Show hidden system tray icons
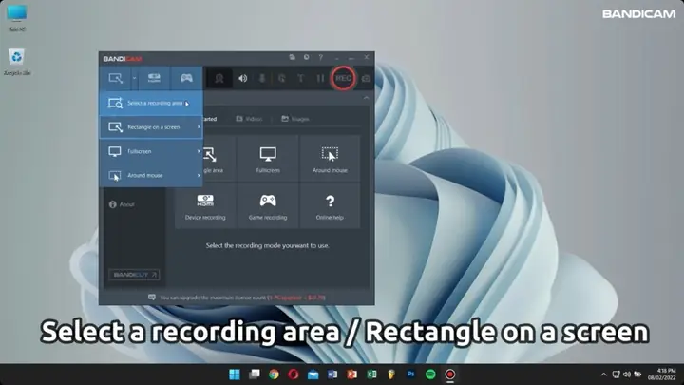684x385 pixels. tap(604, 375)
